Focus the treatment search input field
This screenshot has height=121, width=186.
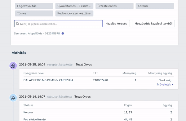(x=58, y=24)
